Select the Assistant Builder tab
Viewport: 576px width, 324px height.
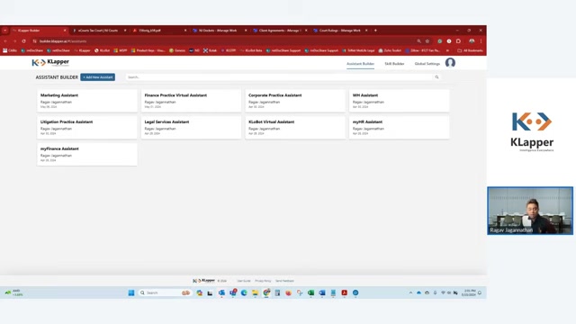(360, 64)
